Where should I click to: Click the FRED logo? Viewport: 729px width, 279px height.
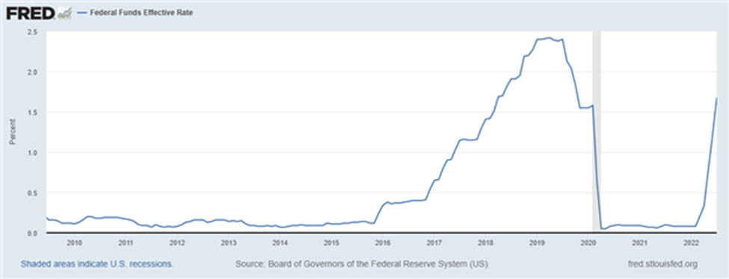(x=30, y=13)
